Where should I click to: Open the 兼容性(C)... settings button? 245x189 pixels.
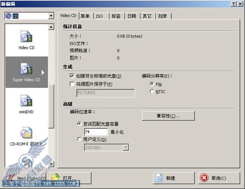[168, 116]
